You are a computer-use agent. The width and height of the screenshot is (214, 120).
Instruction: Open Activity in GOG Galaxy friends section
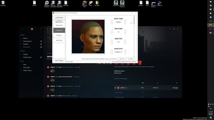tap(25, 54)
